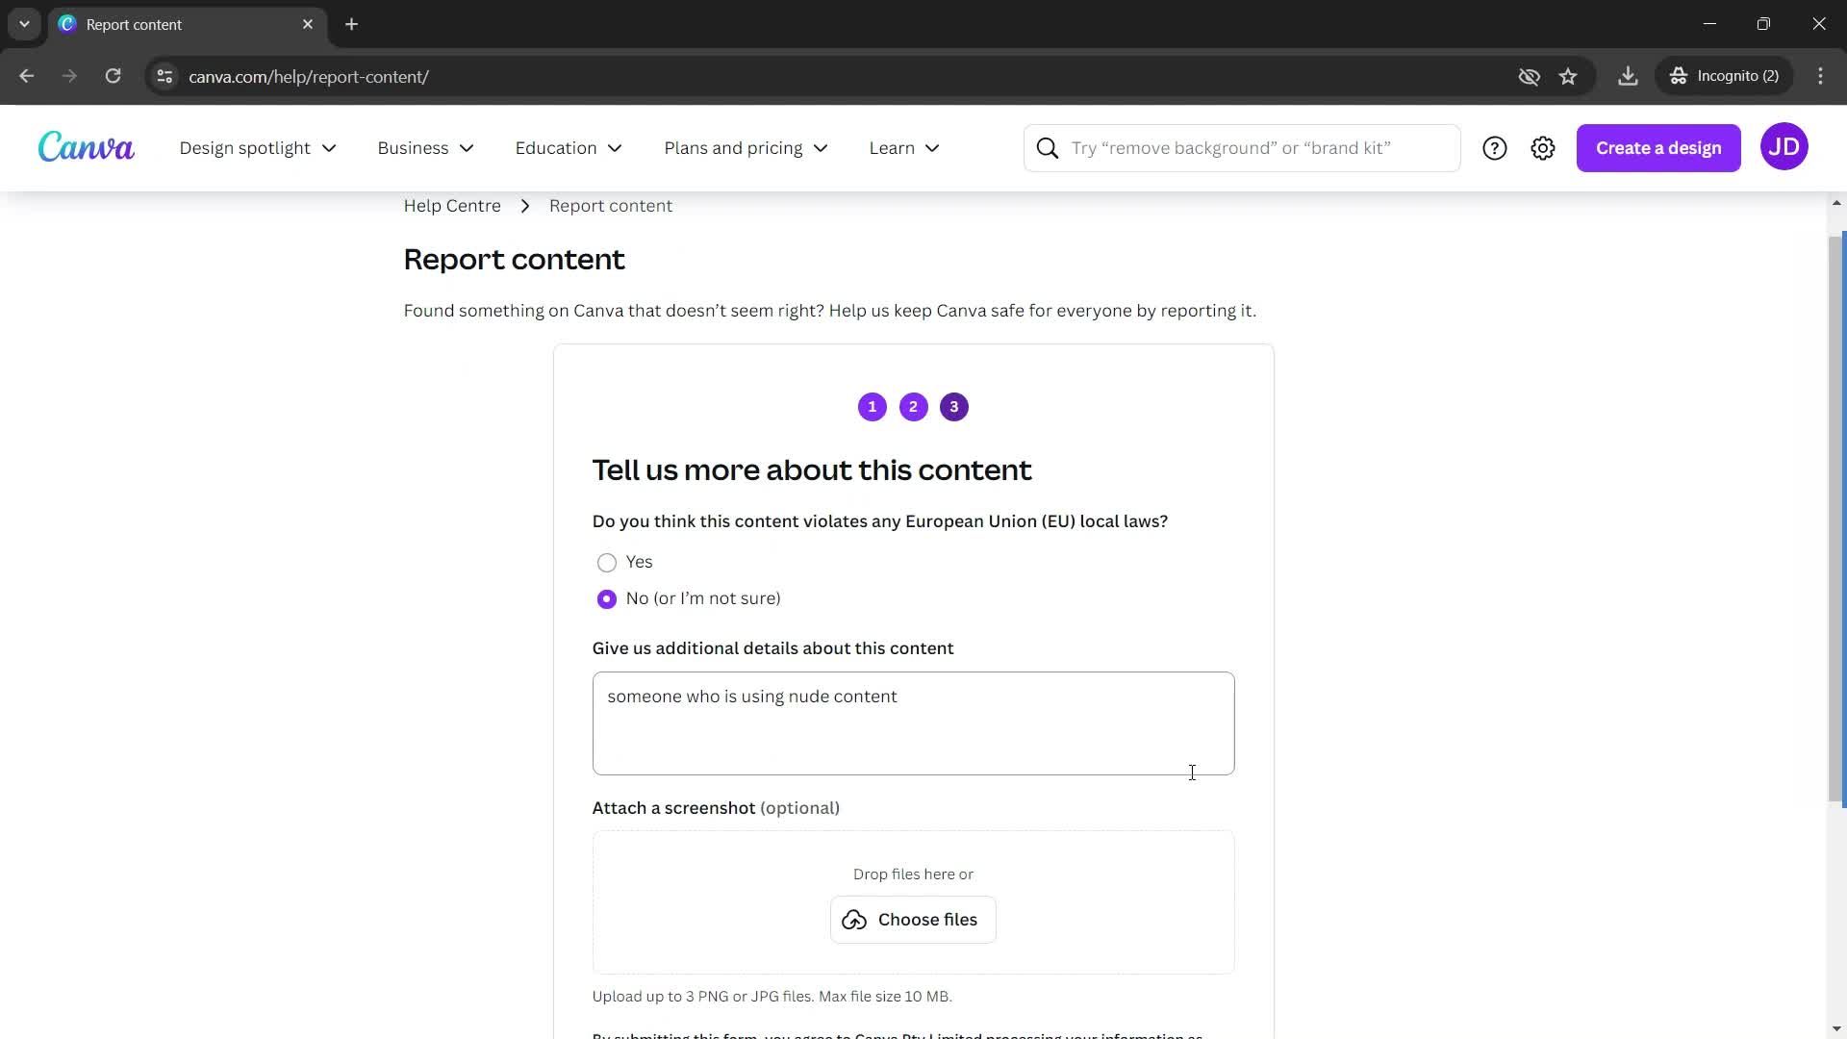Image resolution: width=1847 pixels, height=1039 pixels.
Task: Click the Download icon in browser toolbar
Action: tap(1628, 75)
